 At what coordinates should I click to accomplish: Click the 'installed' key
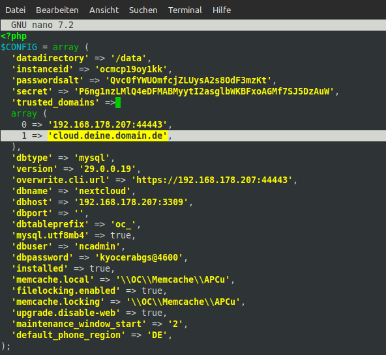40,268
